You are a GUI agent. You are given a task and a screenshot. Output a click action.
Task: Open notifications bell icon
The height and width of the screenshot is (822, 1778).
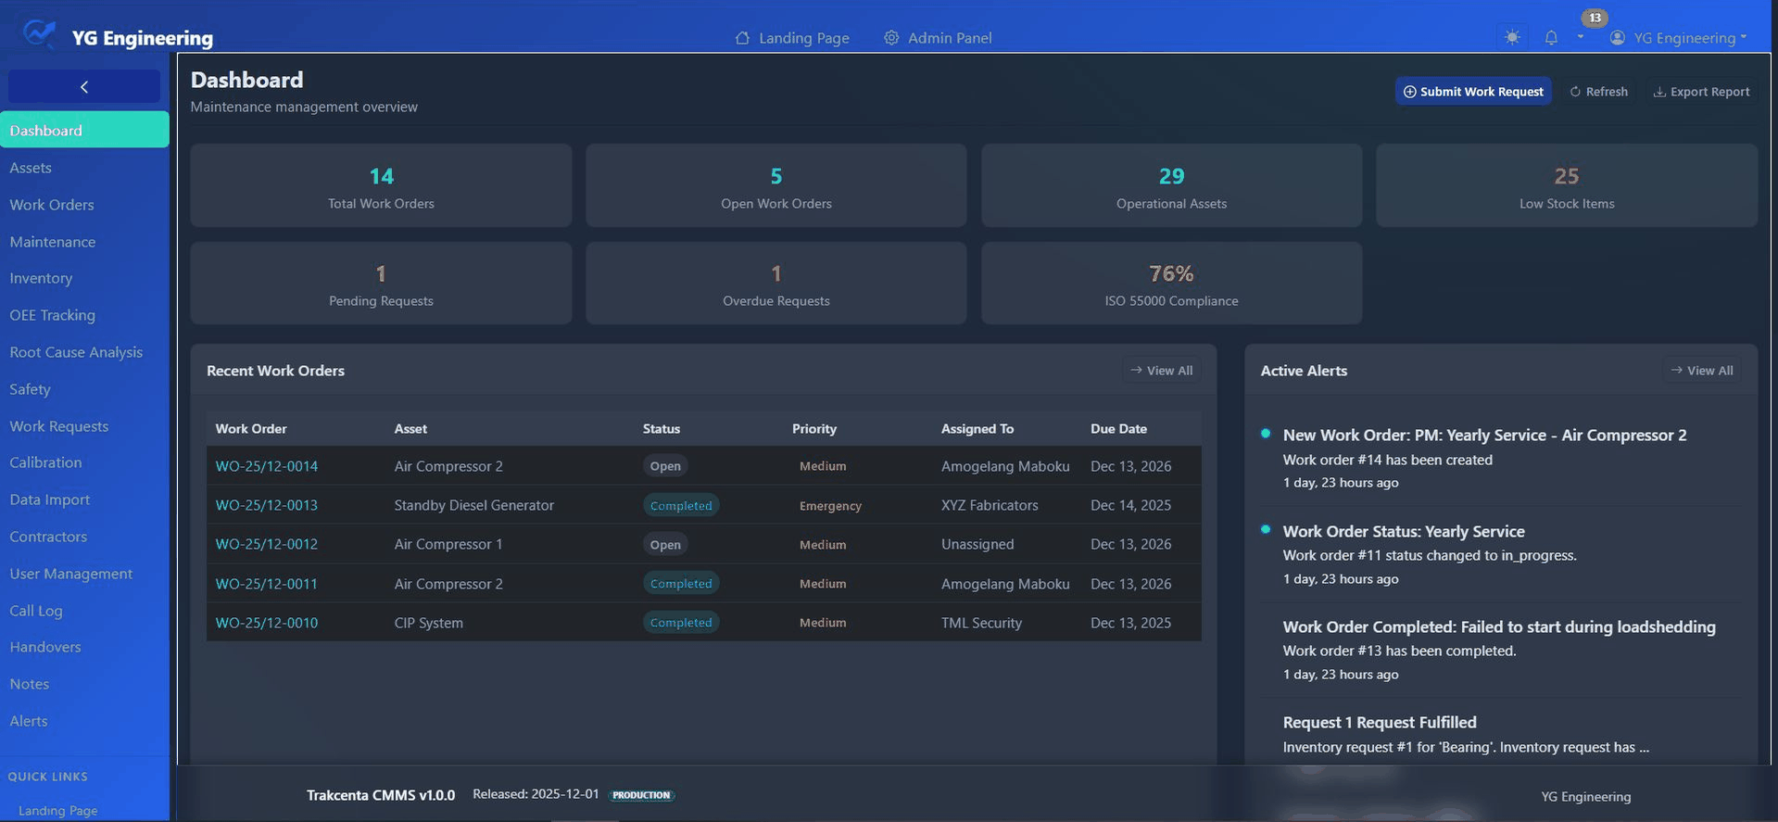tap(1551, 37)
